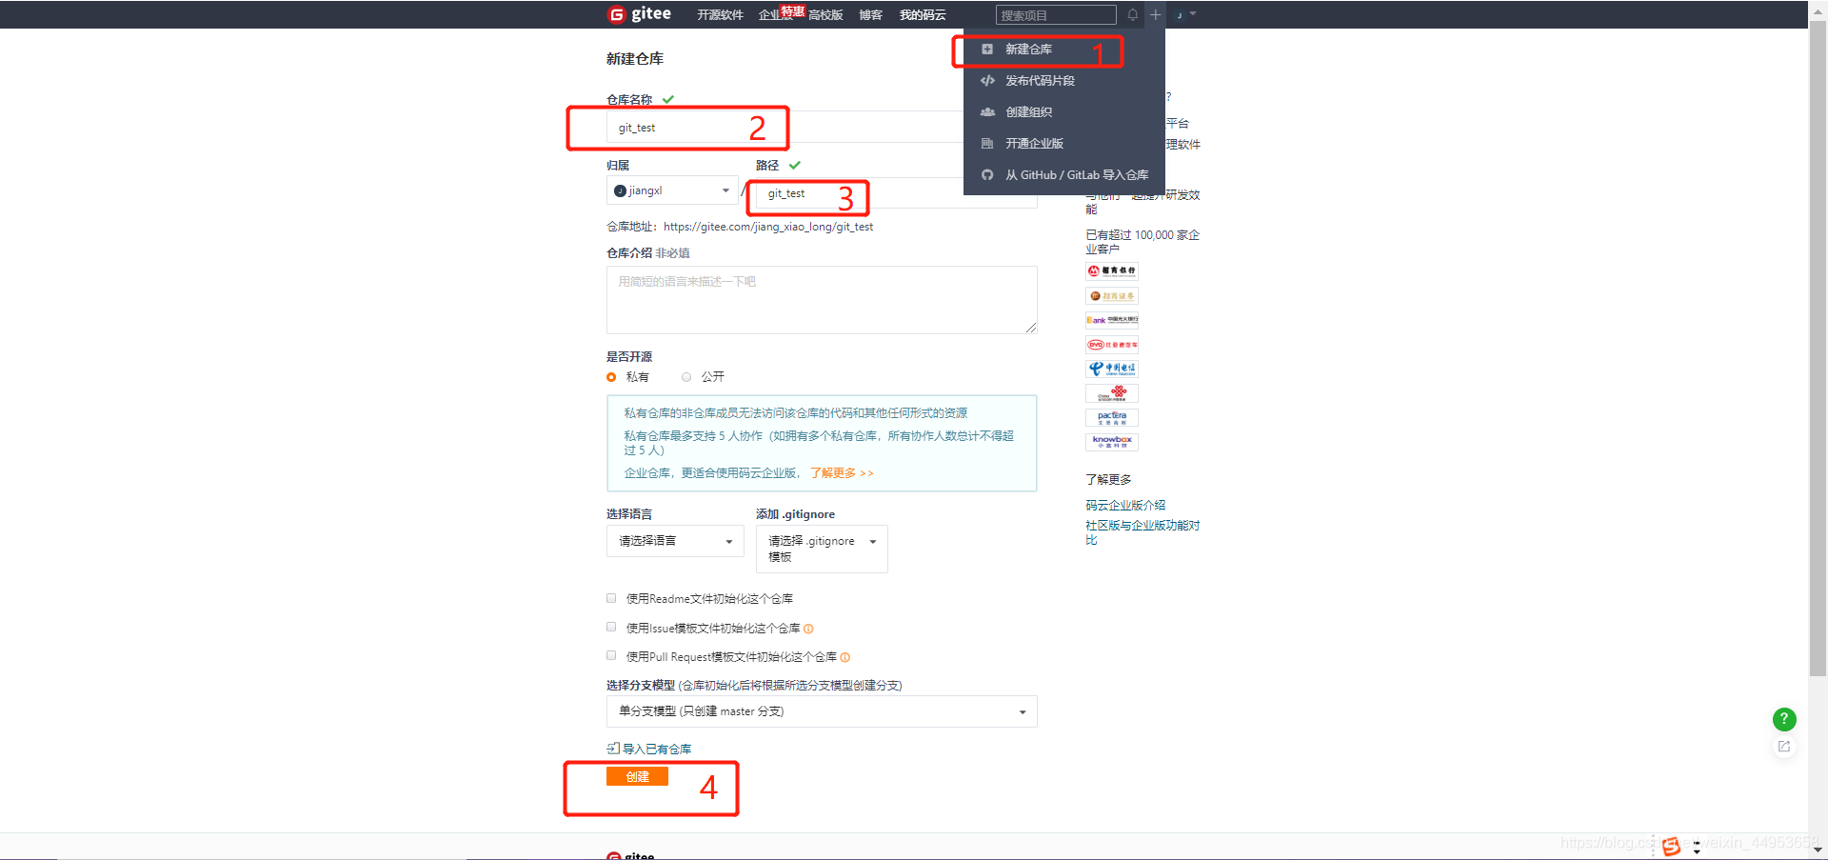The image size is (1828, 860).
Task: Open the 选择语言 dropdown
Action: click(675, 541)
